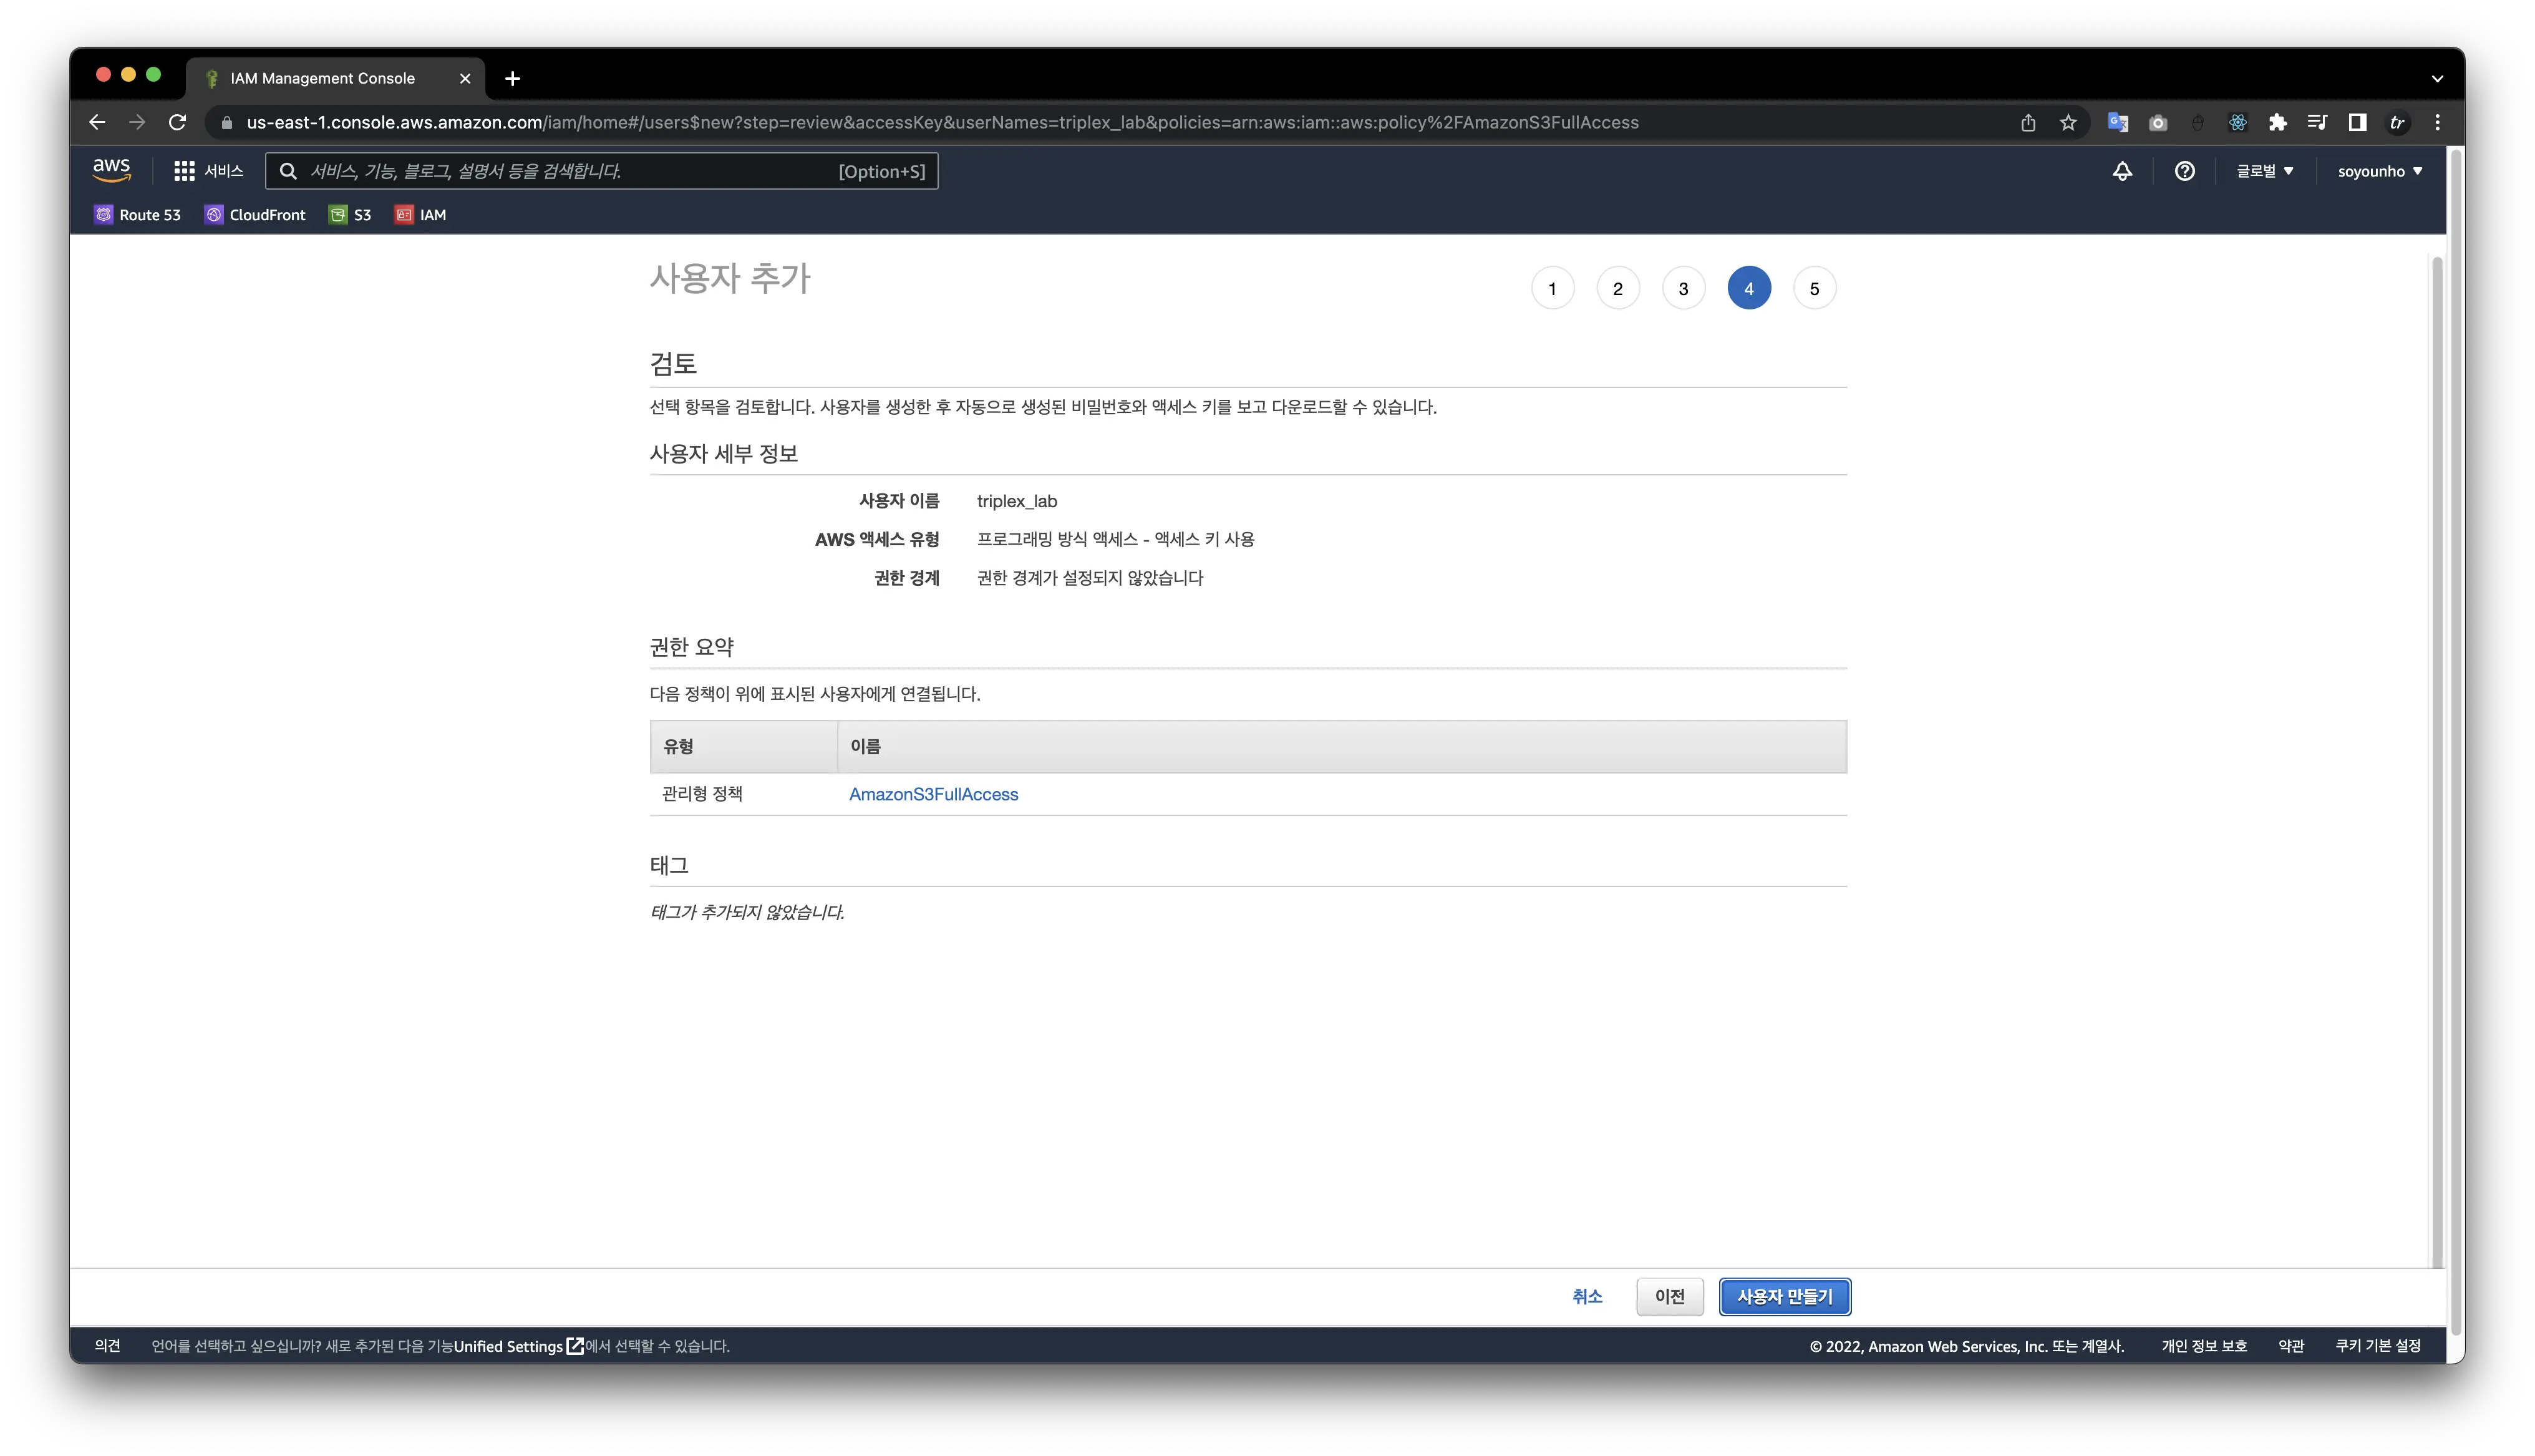Open CloudFront service shortcut

tap(255, 215)
